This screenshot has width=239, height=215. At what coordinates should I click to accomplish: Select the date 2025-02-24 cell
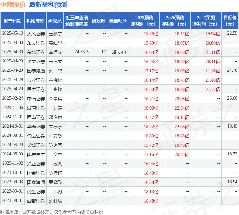(x=13, y=98)
